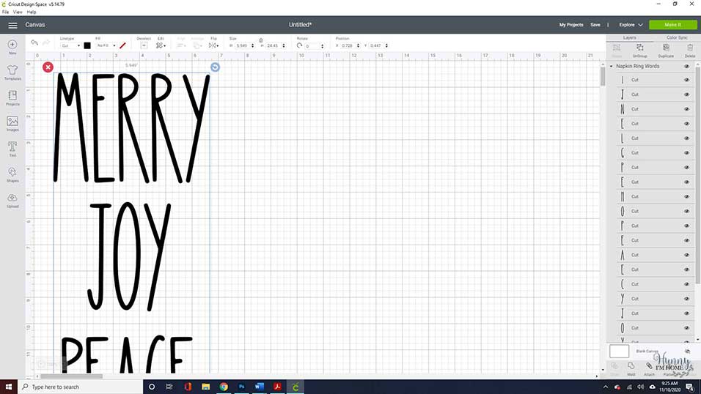Click the Windows search box
The width and height of the screenshot is (701, 394).
pyautogui.click(x=81, y=387)
